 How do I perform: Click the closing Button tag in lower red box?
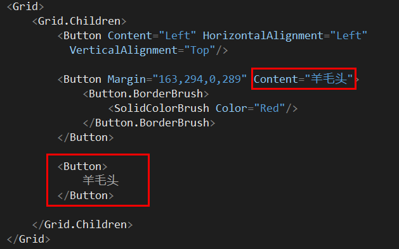[86, 195]
